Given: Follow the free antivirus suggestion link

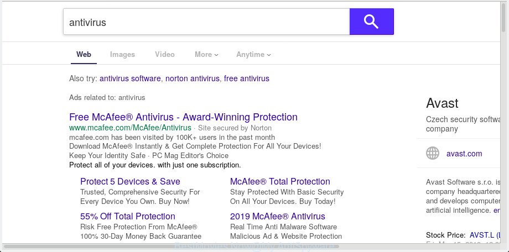Looking at the screenshot, I should pos(247,78).
